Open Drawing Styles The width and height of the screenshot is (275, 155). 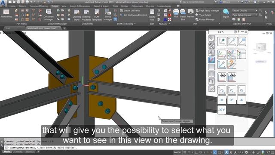[x=76, y=15]
